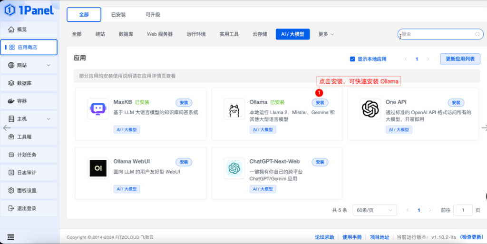Open the 使用手册 link

pyautogui.click(x=352, y=237)
